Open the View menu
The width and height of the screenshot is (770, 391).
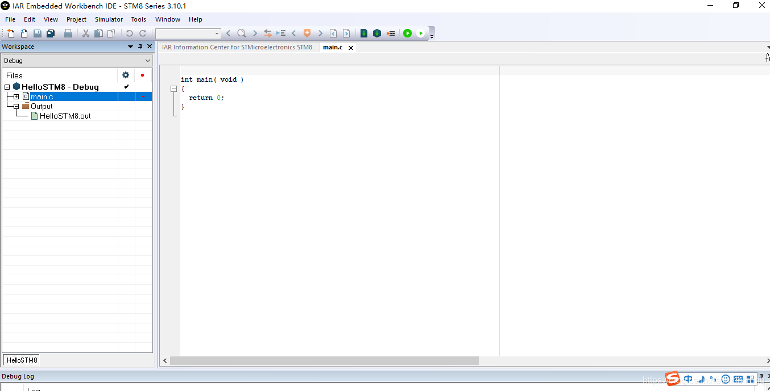[51, 19]
